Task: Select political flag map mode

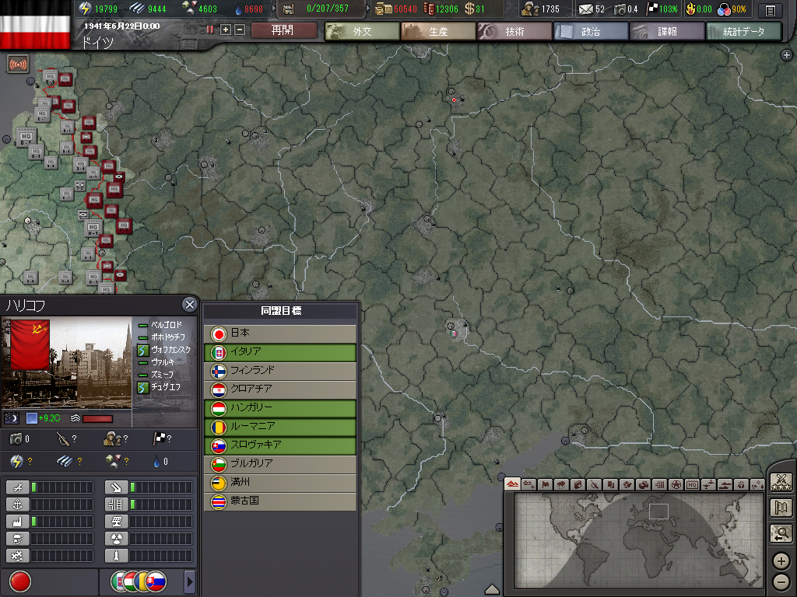Action: pyautogui.click(x=545, y=484)
